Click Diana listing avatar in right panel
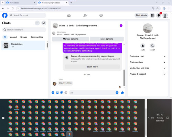The height and width of the screenshot is (137, 172). click(x=148, y=28)
